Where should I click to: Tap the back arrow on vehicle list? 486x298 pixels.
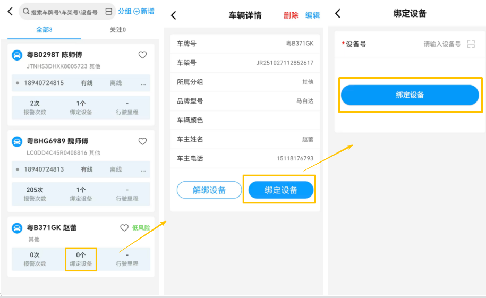pyautogui.click(x=10, y=12)
